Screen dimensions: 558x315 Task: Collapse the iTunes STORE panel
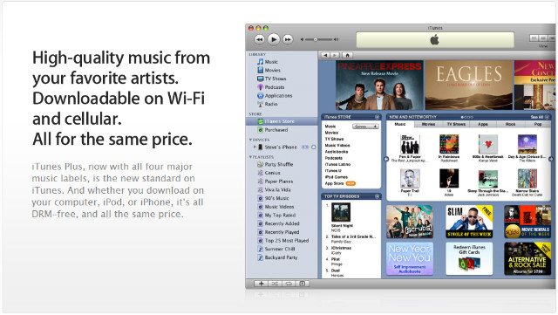point(377,117)
